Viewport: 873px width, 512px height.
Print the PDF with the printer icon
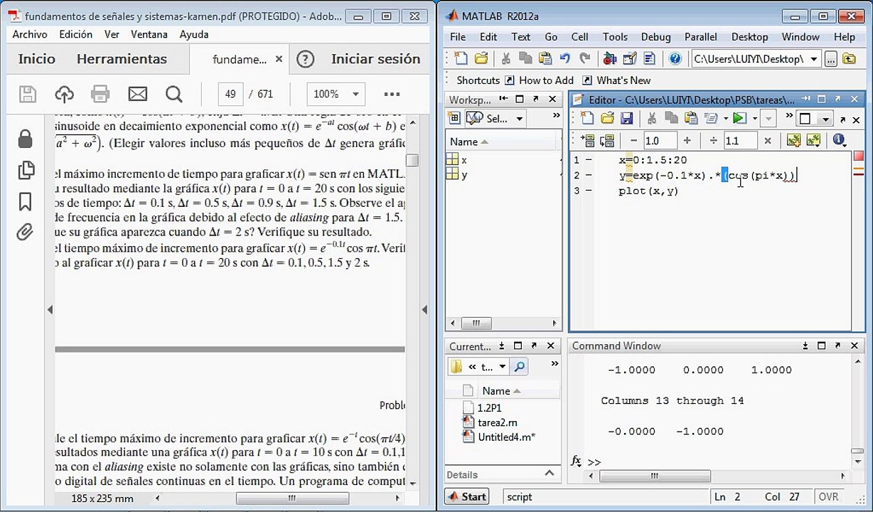point(100,94)
